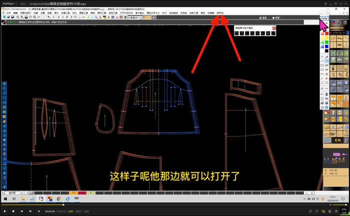
Task: Select the T tool in smart pen toolbar
Action: [x=241, y=33]
